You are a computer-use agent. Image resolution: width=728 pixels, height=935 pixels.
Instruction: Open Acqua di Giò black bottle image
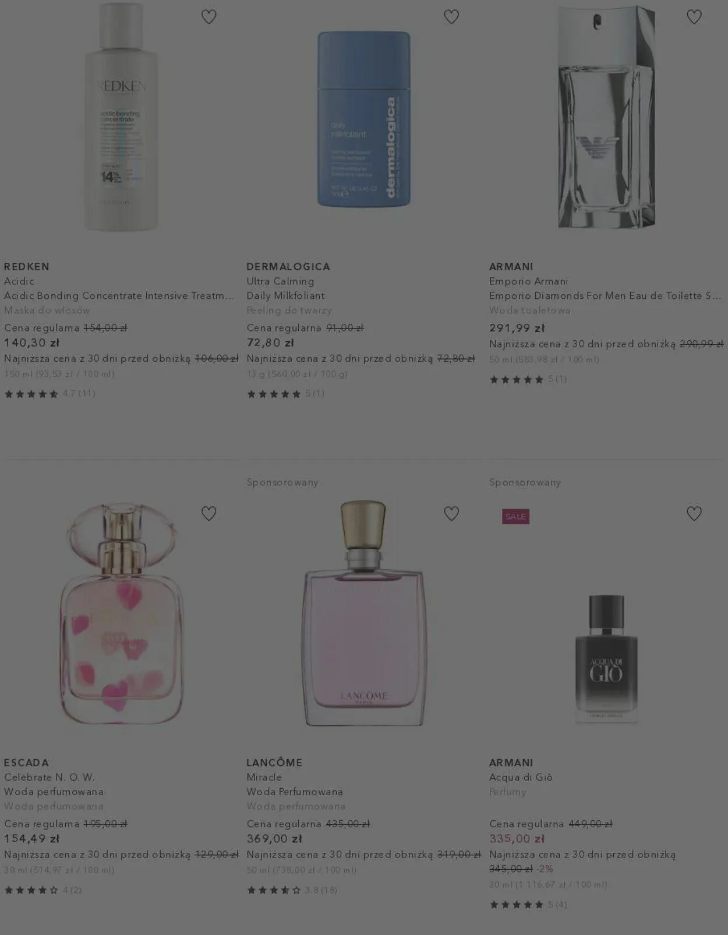606,658
